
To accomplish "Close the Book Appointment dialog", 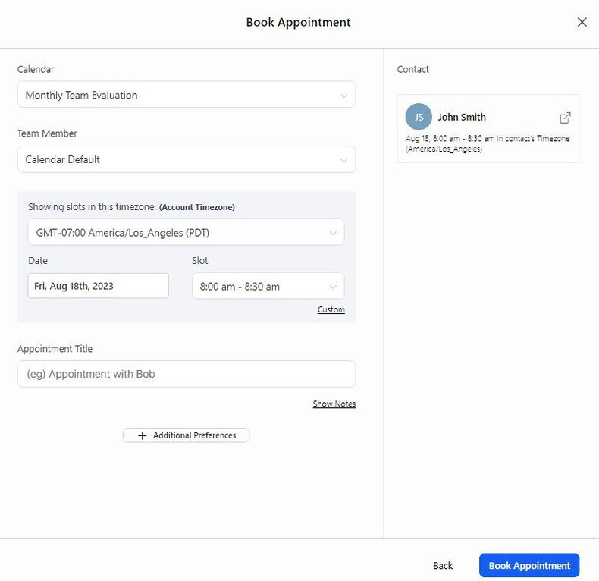I will click(582, 22).
